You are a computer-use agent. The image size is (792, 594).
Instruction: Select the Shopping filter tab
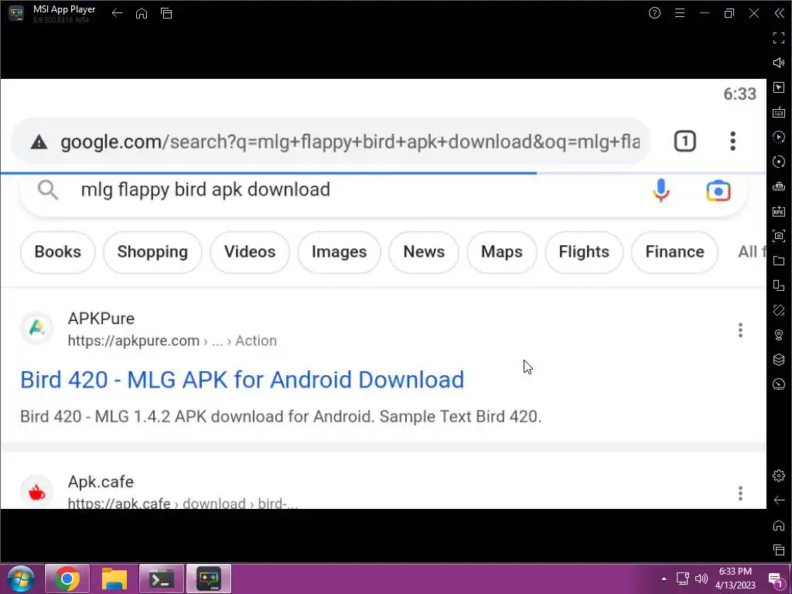(152, 251)
